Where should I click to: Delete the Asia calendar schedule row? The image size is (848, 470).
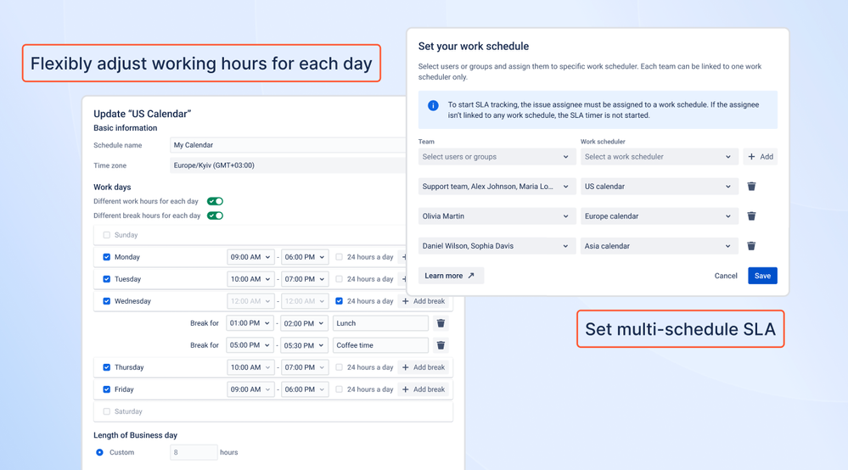pyautogui.click(x=751, y=246)
